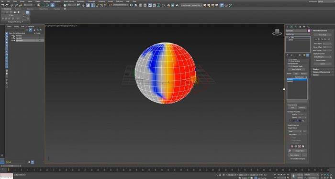Toggle the DQ Skinning Toggle checkbox

click(289, 66)
